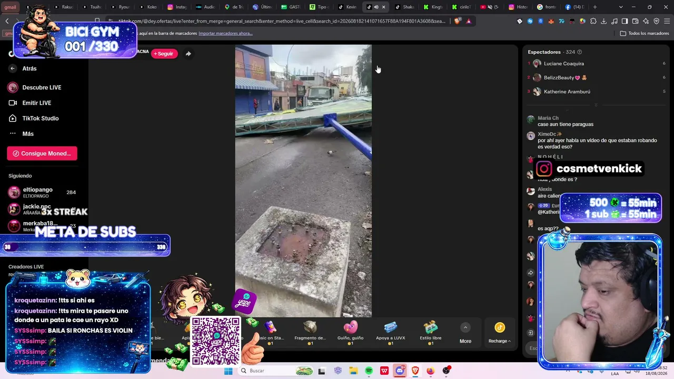This screenshot has width=674, height=379.
Task: Open Brave browser from taskbar
Action: (x=415, y=371)
